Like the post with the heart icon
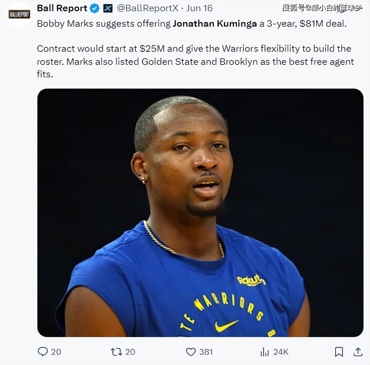 pyautogui.click(x=191, y=352)
